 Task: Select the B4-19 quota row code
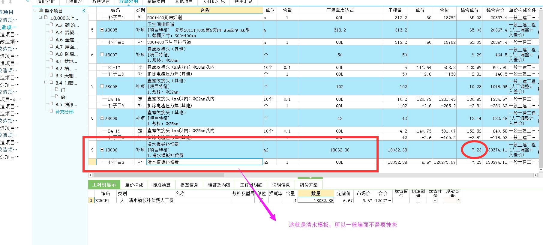114,131
